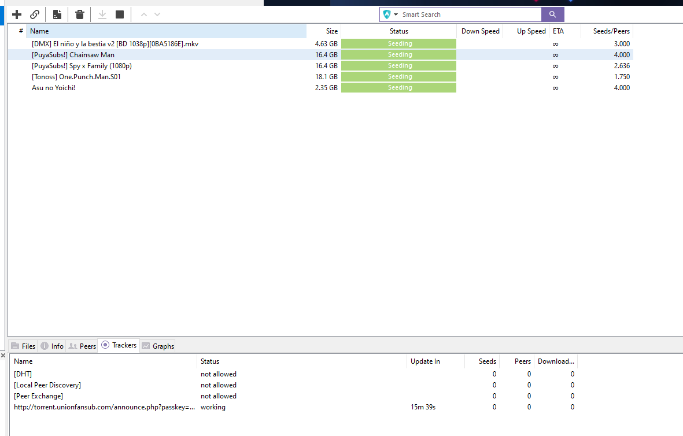
Task: Click the Add Torrent from URL link icon
Action: click(35, 15)
